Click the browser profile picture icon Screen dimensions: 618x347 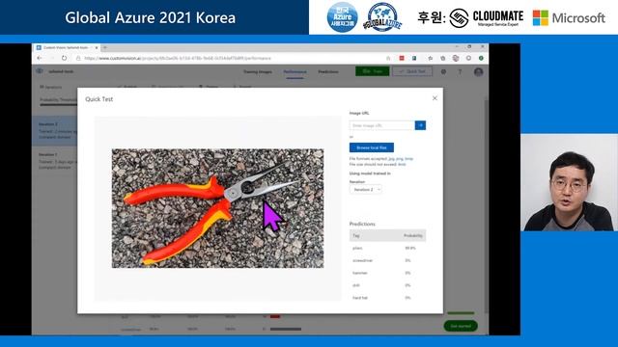point(456,58)
